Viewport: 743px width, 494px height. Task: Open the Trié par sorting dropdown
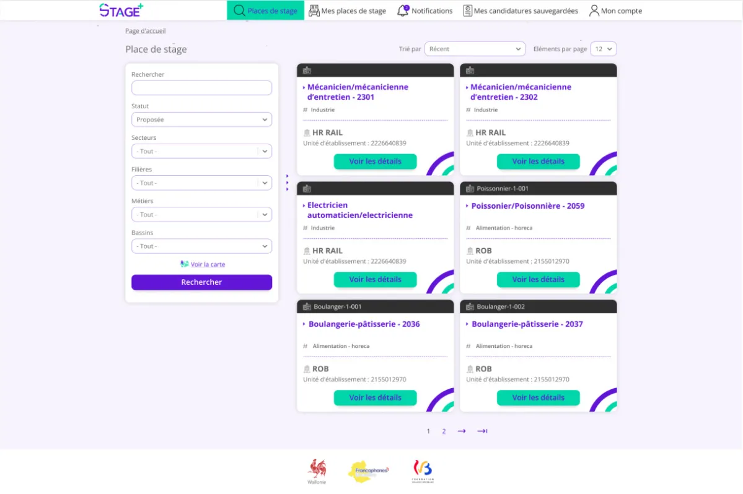pyautogui.click(x=475, y=49)
